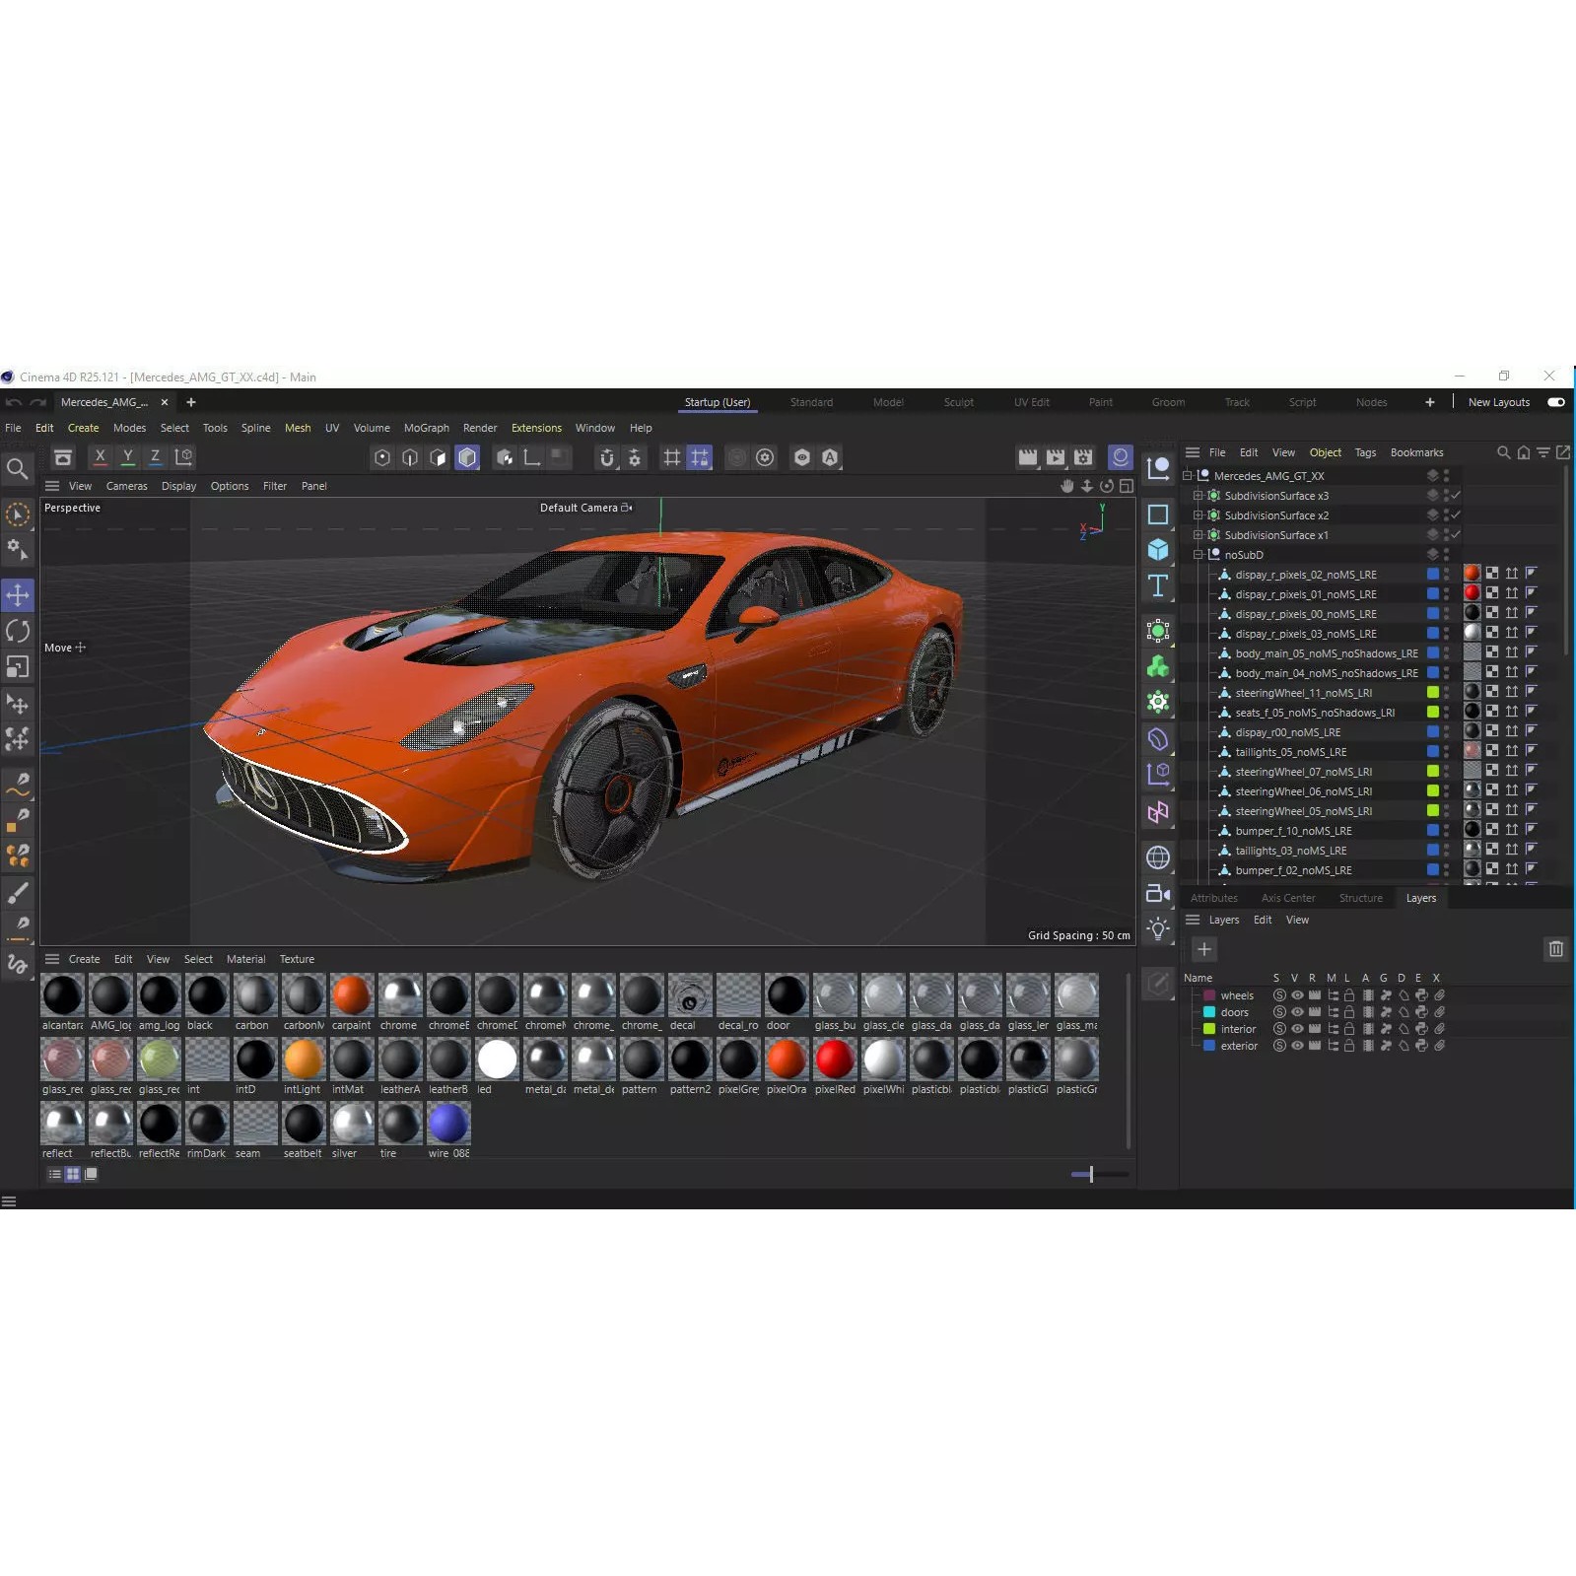1576x1576 pixels.
Task: Close the Mercedes_AMG document tab
Action: [x=165, y=402]
